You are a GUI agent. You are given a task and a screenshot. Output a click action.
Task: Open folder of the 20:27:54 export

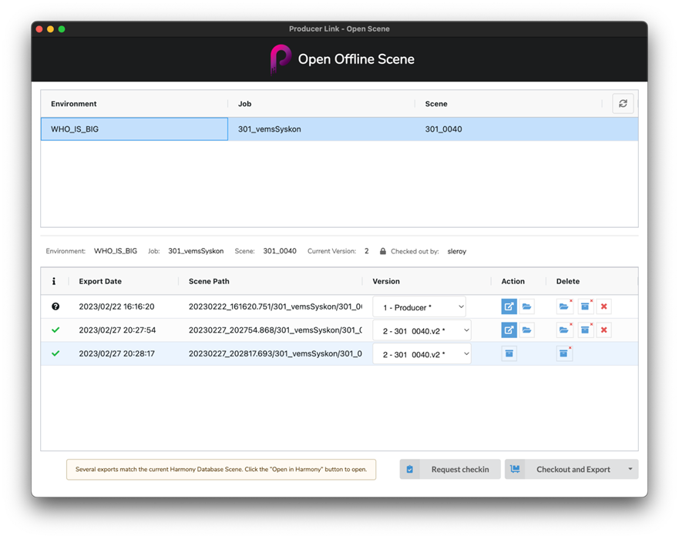coord(526,330)
